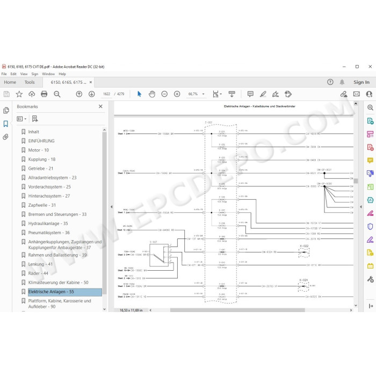Image resolution: width=376 pixels, height=376 pixels.
Task: Open bookmark options dropdown
Action: [x=21, y=119]
